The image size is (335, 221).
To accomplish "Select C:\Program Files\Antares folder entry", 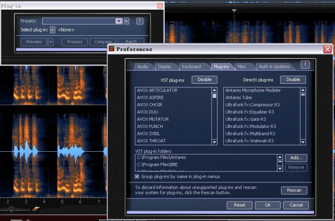I will [x=206, y=158].
